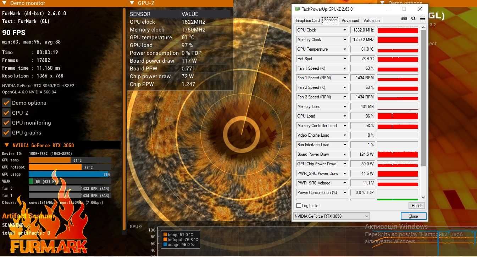Open the NVIDIA GeForce RTX 3050 GPU selector

(x=331, y=216)
